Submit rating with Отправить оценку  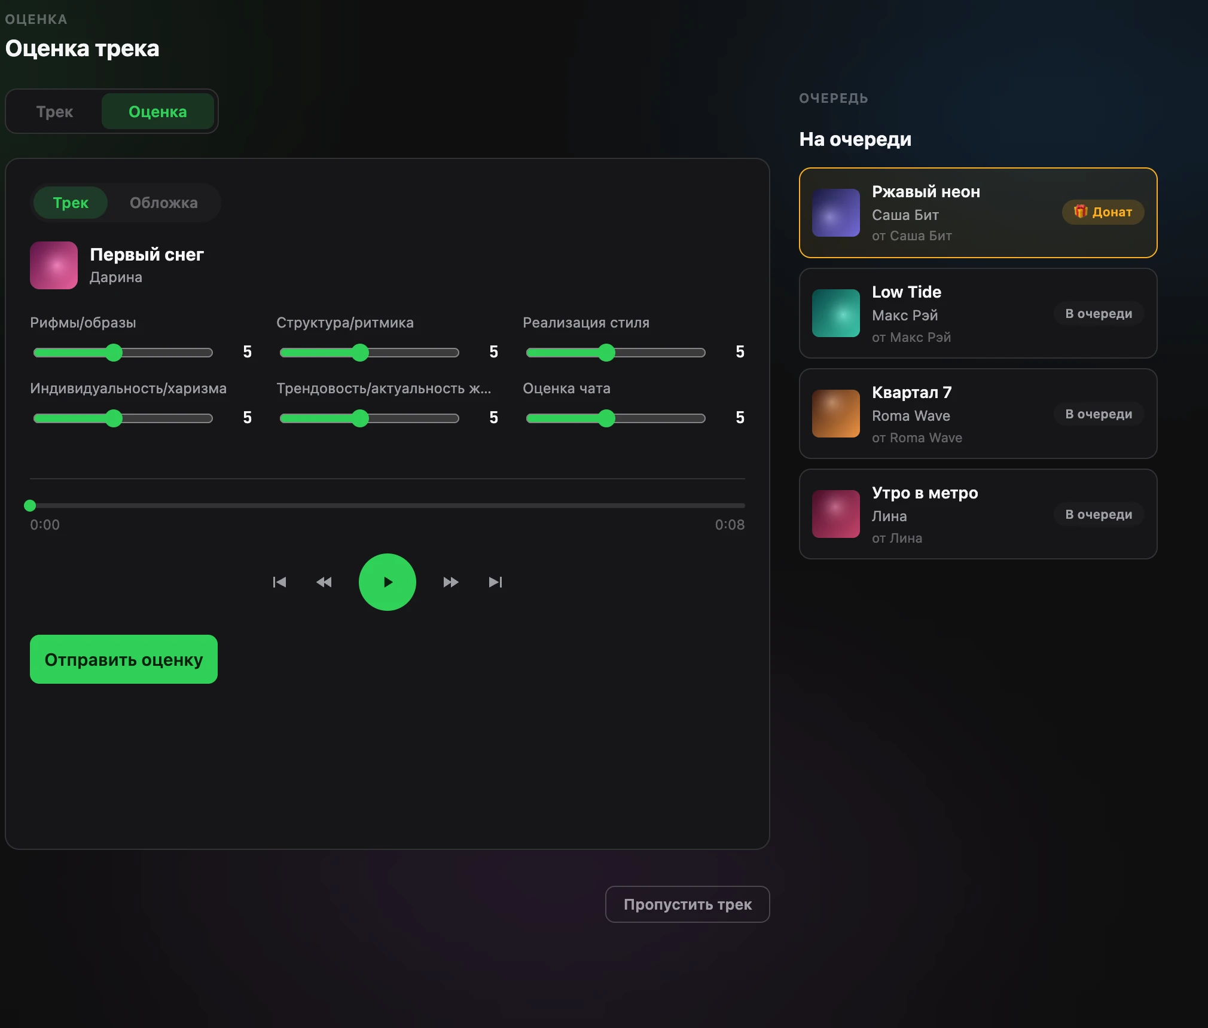pyautogui.click(x=124, y=659)
